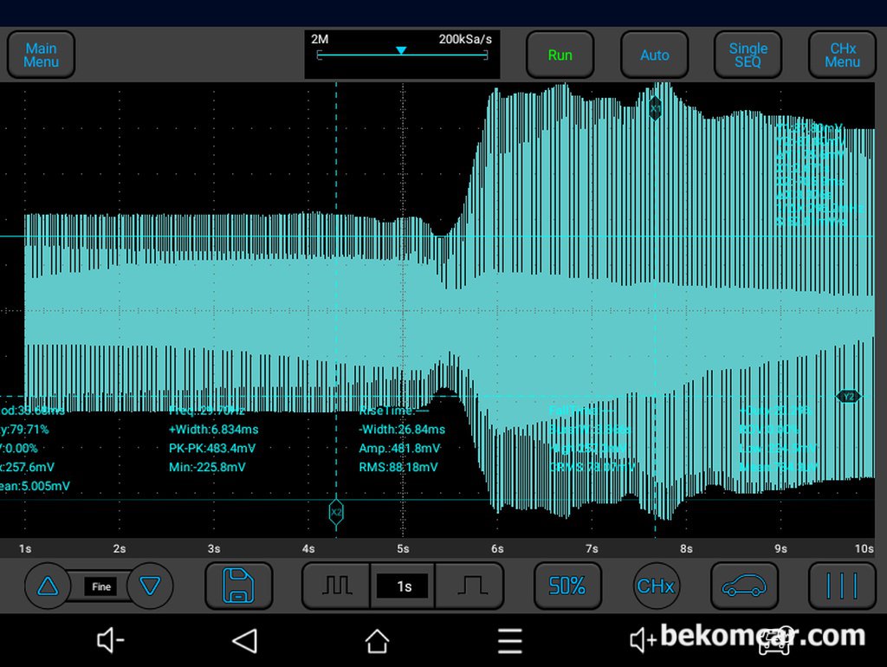Click the RMS:88.18mV measurement

tap(398, 467)
